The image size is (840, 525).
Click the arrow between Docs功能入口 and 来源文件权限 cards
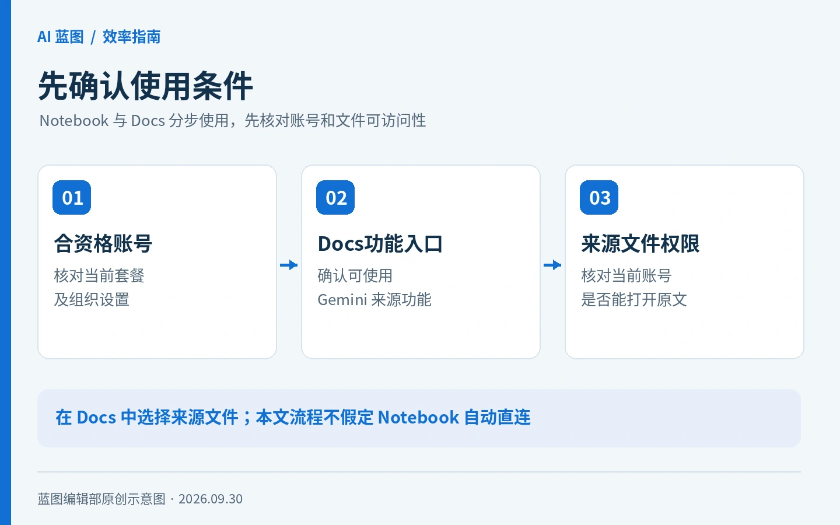click(x=552, y=265)
